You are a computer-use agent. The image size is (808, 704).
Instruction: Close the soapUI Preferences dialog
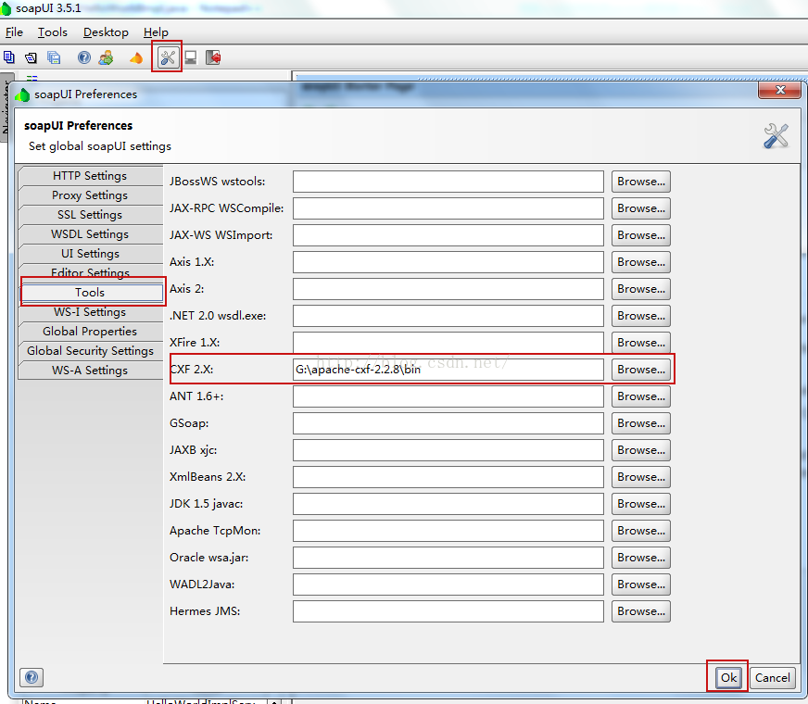coord(779,90)
